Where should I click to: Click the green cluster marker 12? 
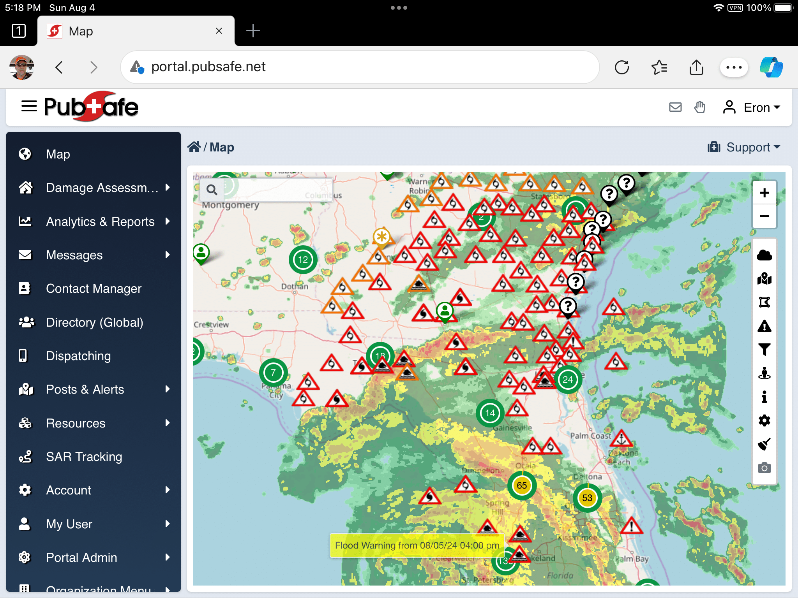click(x=303, y=260)
